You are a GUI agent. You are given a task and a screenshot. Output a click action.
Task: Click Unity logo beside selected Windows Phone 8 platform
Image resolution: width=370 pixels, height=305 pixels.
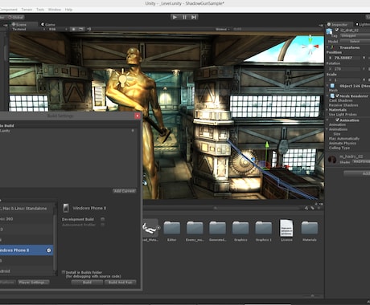[x=49, y=250]
